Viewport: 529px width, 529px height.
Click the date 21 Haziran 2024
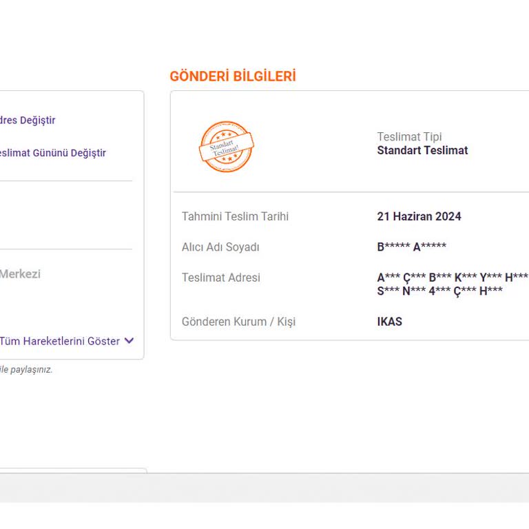coord(419,216)
